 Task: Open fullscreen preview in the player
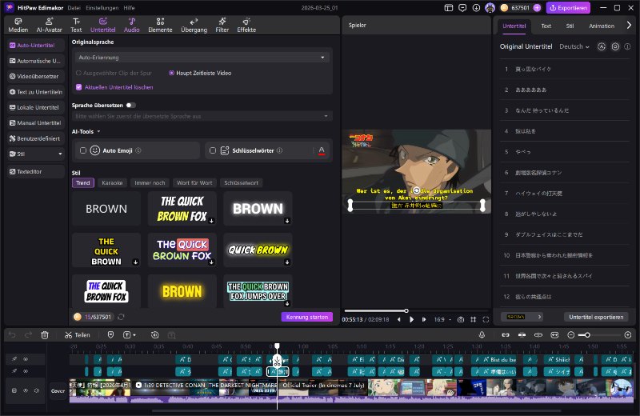(x=486, y=319)
